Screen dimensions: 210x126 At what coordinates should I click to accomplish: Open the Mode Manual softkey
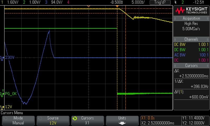[18, 120]
